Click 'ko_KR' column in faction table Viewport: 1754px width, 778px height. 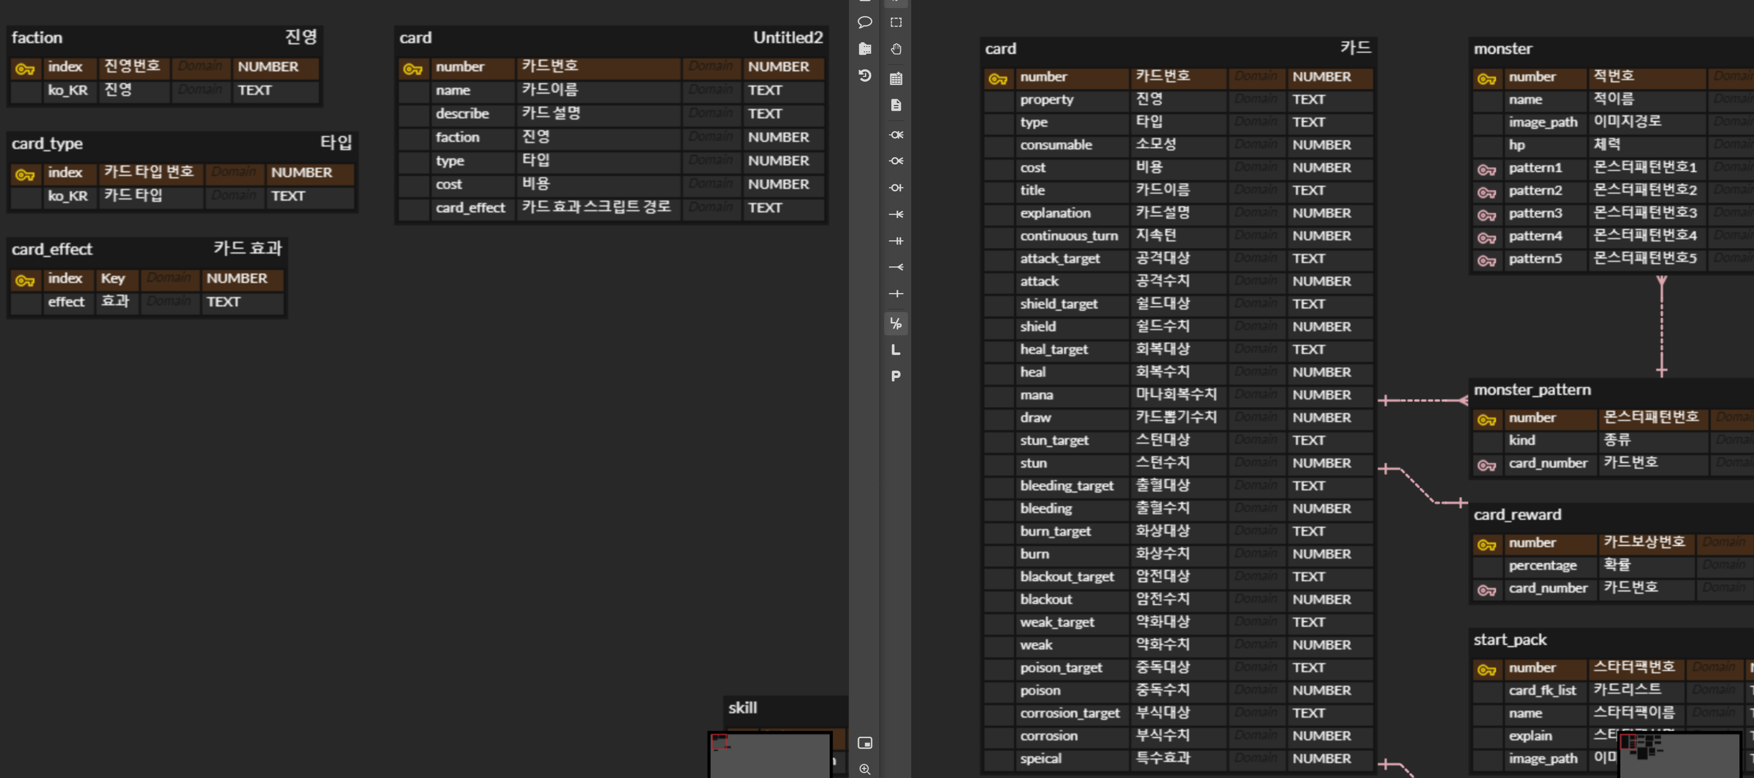click(67, 90)
